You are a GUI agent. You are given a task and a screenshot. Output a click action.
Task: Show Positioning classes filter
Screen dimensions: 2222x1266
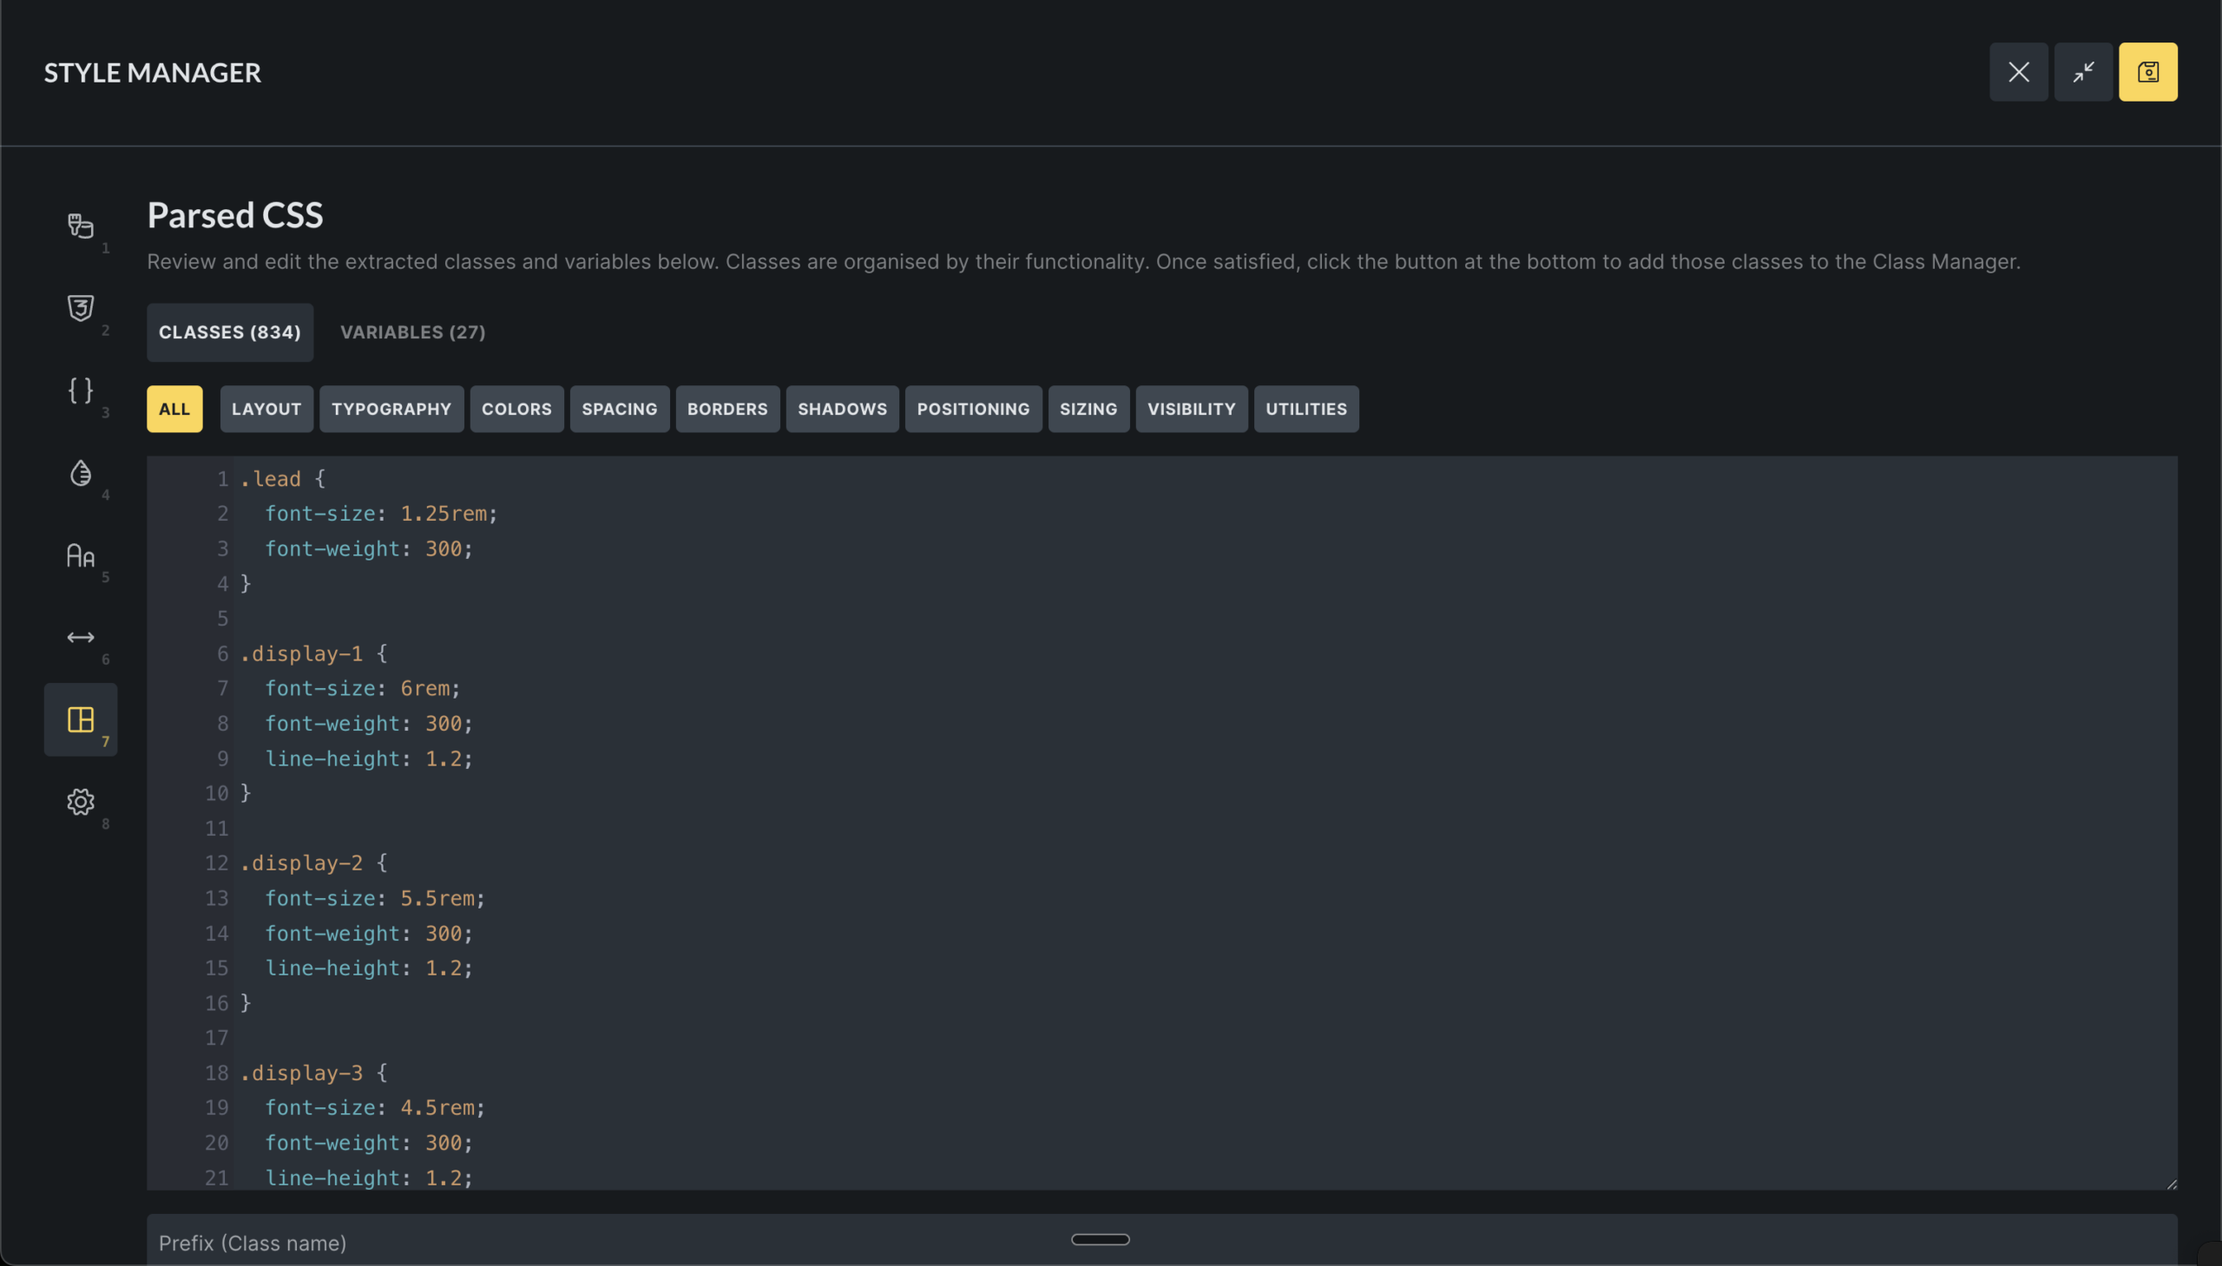972,409
